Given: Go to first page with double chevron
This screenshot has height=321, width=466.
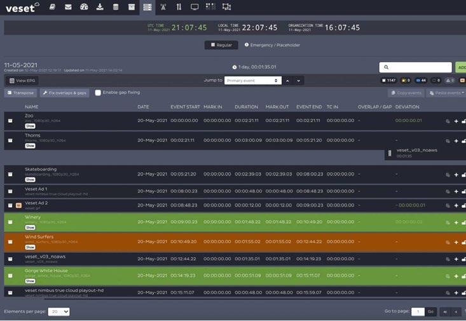Looking at the screenshot, I should pos(445,311).
